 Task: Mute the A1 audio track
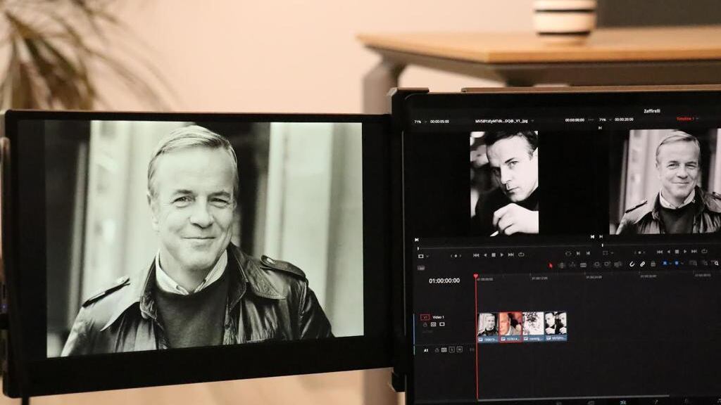pos(459,349)
